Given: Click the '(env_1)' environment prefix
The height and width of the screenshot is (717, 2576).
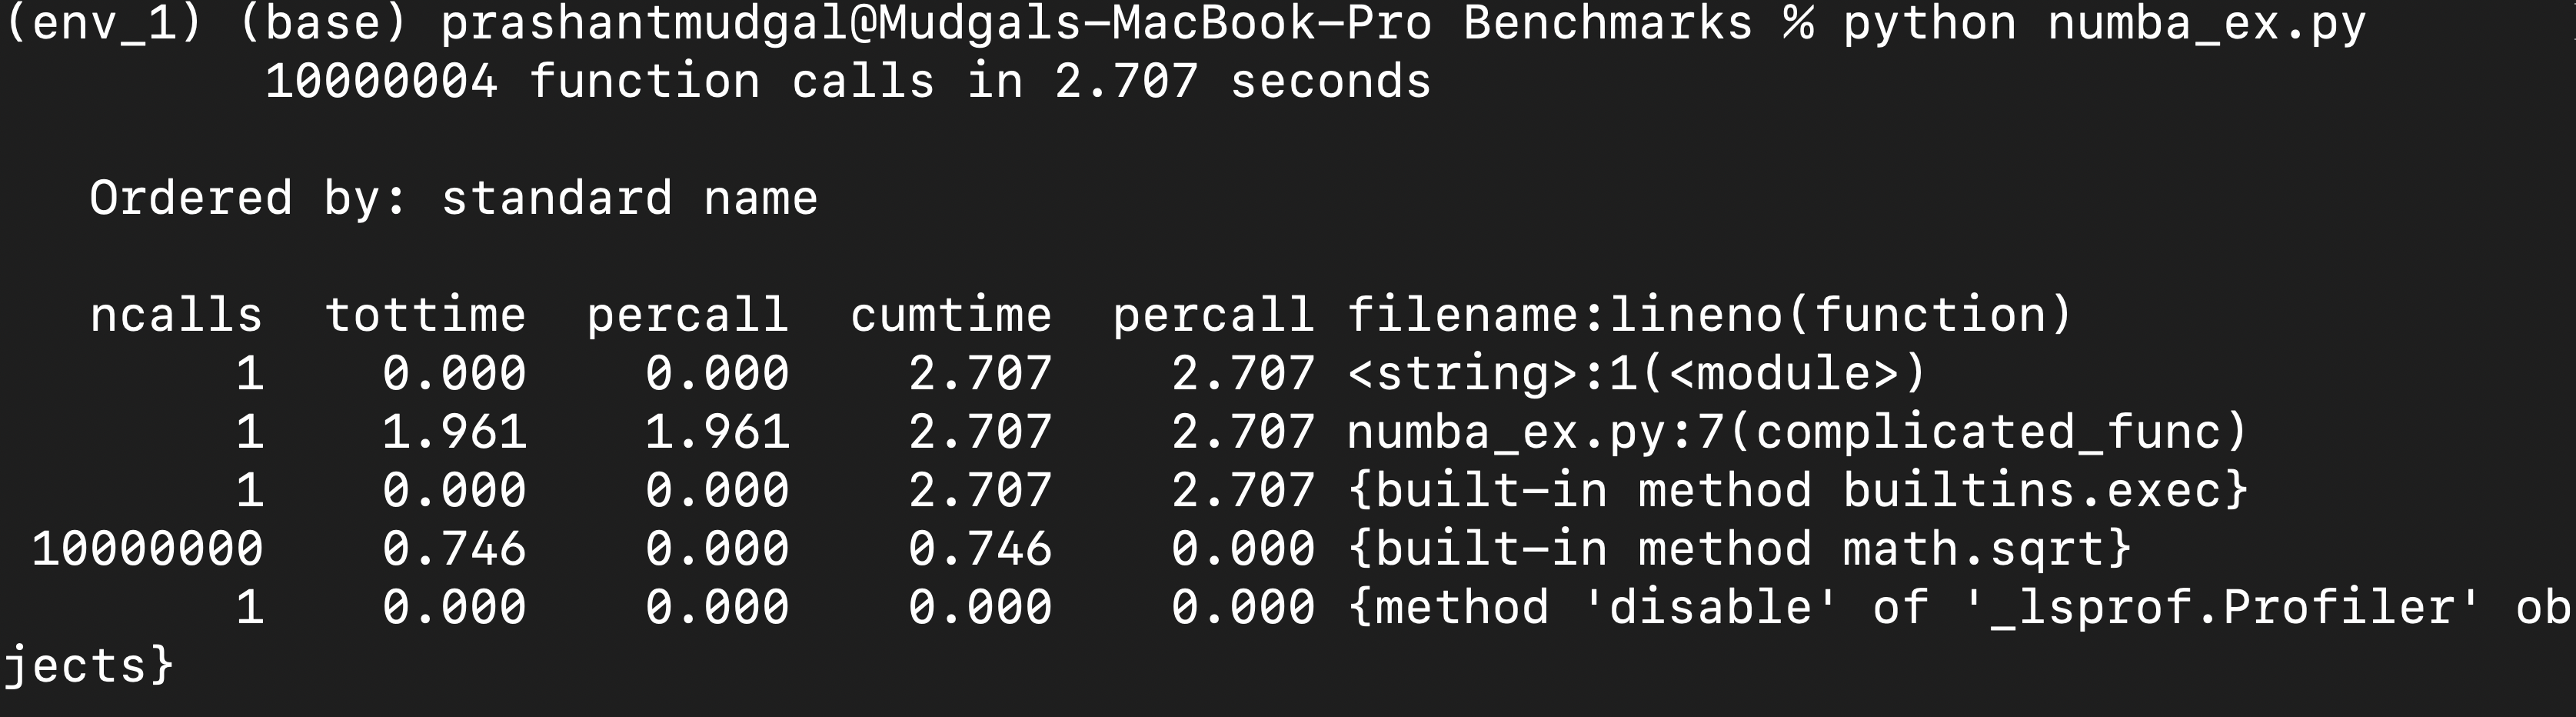Looking at the screenshot, I should (103, 24).
